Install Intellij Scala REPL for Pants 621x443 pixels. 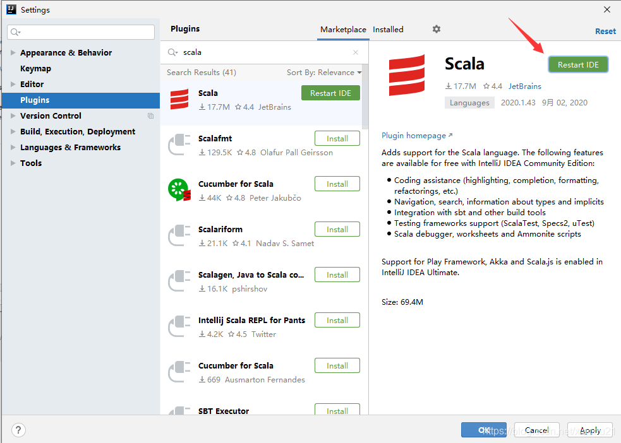pyautogui.click(x=337, y=321)
